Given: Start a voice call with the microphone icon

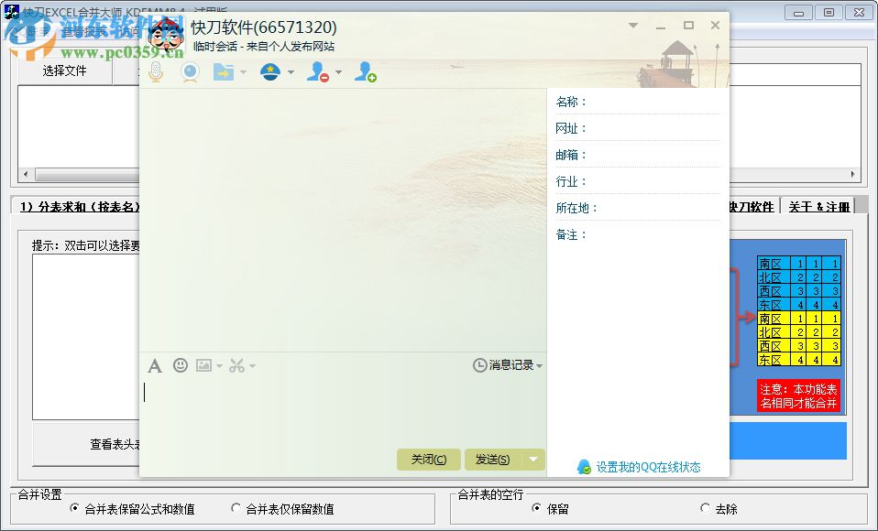Looking at the screenshot, I should (x=154, y=72).
